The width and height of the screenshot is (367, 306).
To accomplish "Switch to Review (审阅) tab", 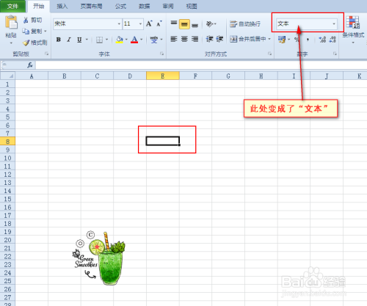I will pos(168,7).
